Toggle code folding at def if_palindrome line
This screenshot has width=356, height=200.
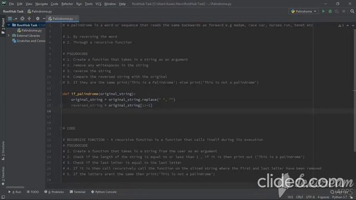point(61,94)
